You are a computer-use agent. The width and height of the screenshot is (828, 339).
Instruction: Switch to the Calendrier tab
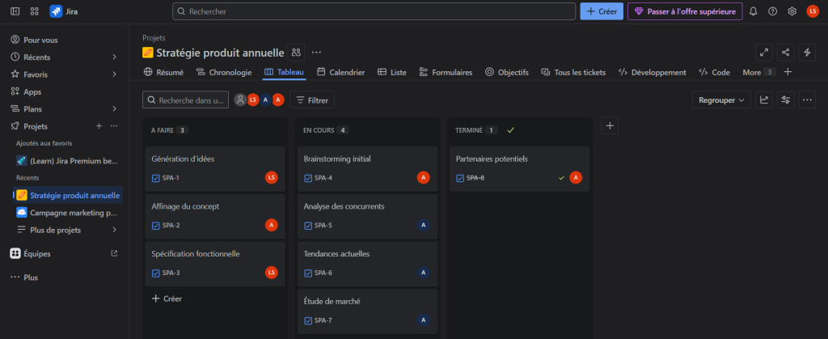tap(340, 72)
